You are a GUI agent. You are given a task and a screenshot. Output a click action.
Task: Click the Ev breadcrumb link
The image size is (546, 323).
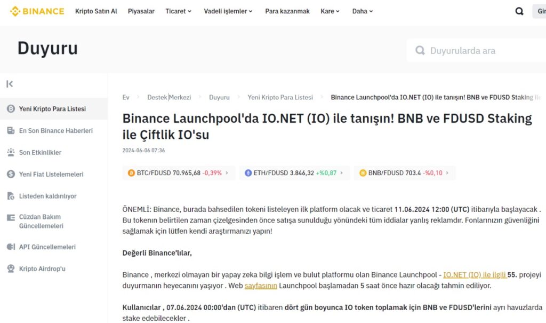[x=126, y=97]
